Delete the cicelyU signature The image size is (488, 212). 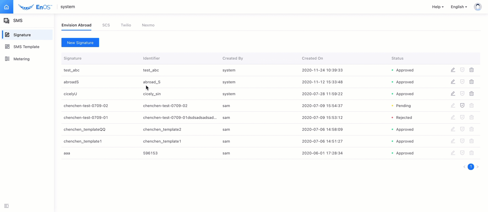471,94
